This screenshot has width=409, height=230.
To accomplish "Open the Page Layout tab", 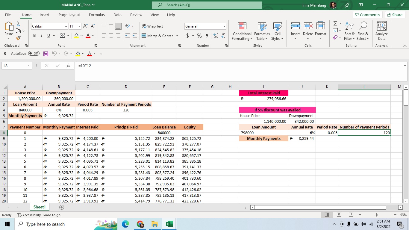I will (69, 15).
